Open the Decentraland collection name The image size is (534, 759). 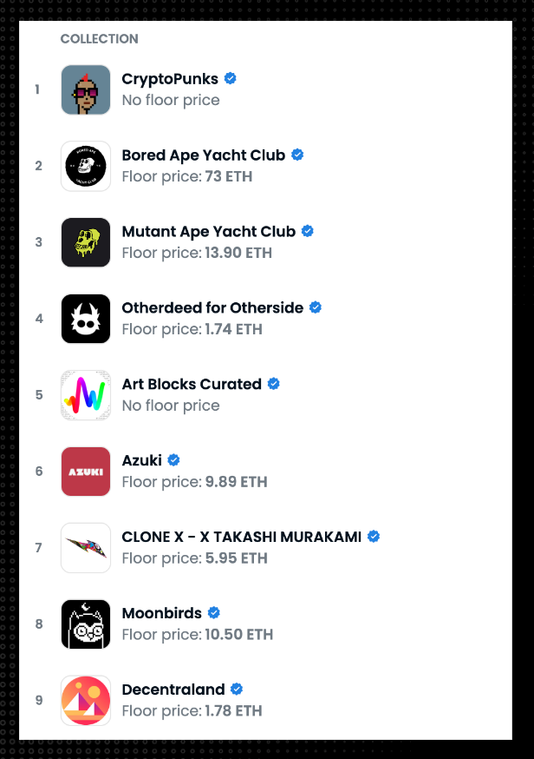(x=173, y=690)
